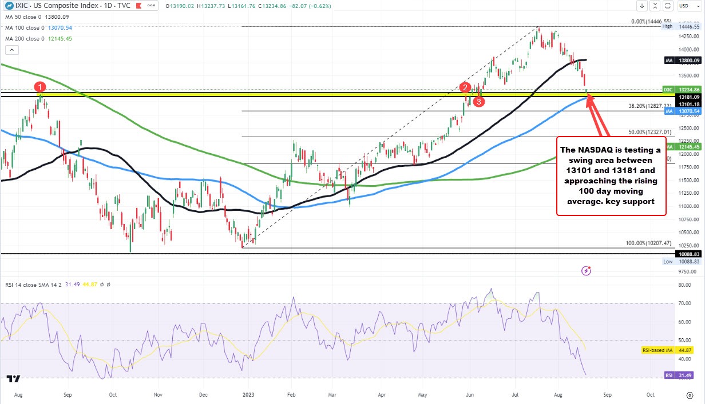
Task: Click the maximize chart icon
Action: [654, 6]
